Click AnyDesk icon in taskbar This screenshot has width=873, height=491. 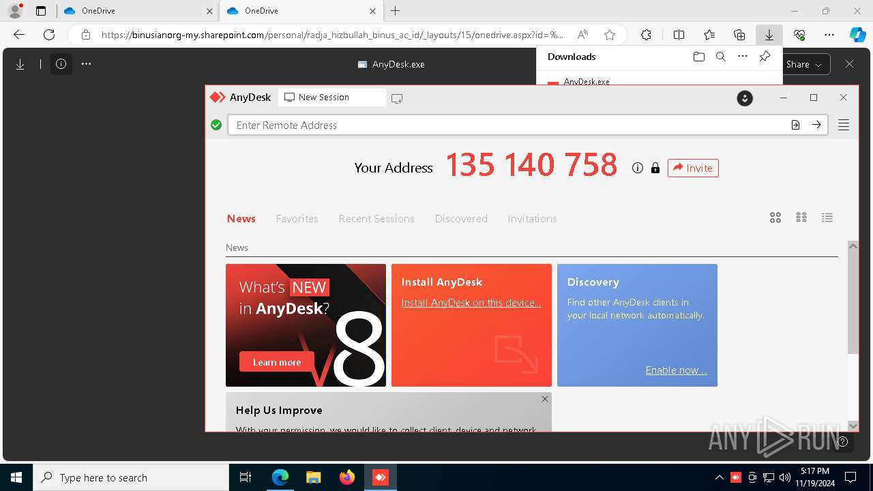coord(381,477)
